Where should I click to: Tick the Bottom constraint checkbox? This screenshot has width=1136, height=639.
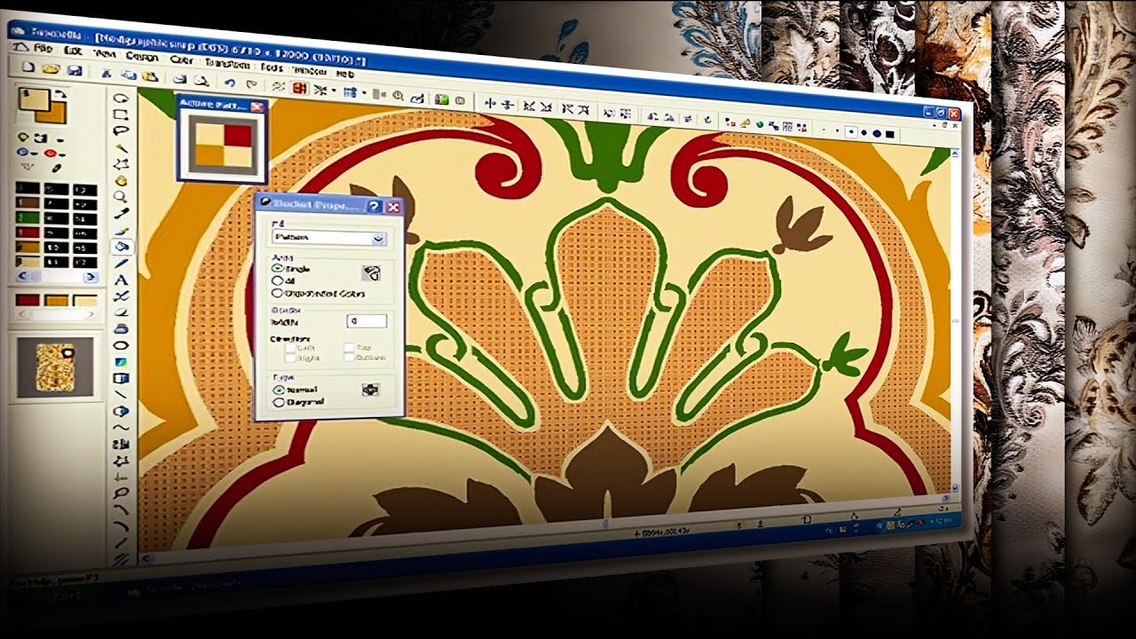click(x=350, y=358)
